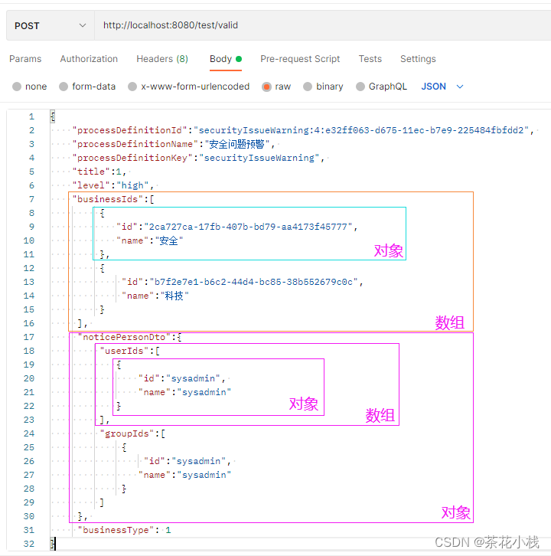Click the "sysadmin" id value on line 20
The image size is (551, 556).
pos(193,378)
